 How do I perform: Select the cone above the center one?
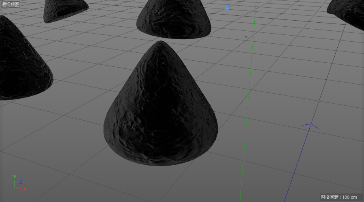174,19
